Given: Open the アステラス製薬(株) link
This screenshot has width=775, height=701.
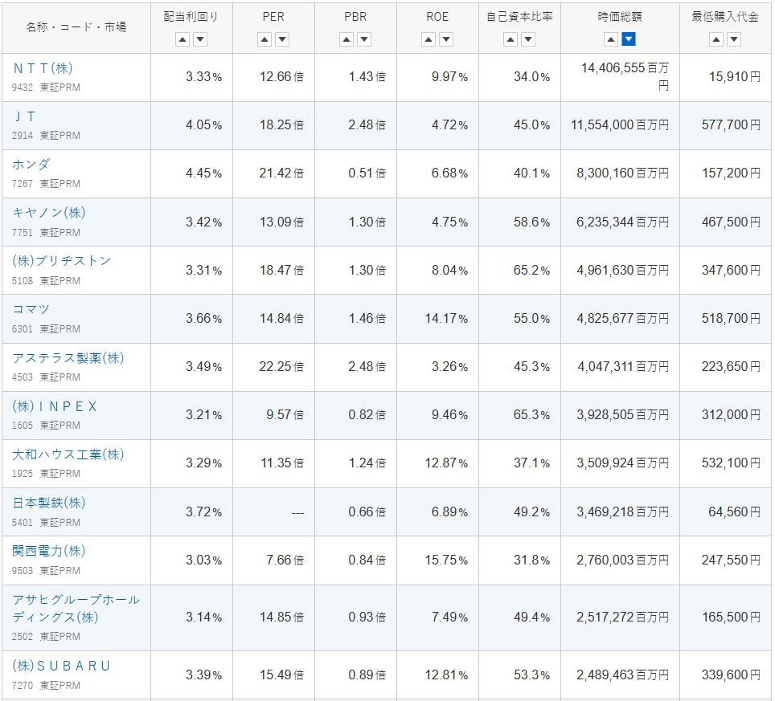Looking at the screenshot, I should point(68,357).
